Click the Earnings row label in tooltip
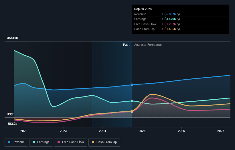 140,19
